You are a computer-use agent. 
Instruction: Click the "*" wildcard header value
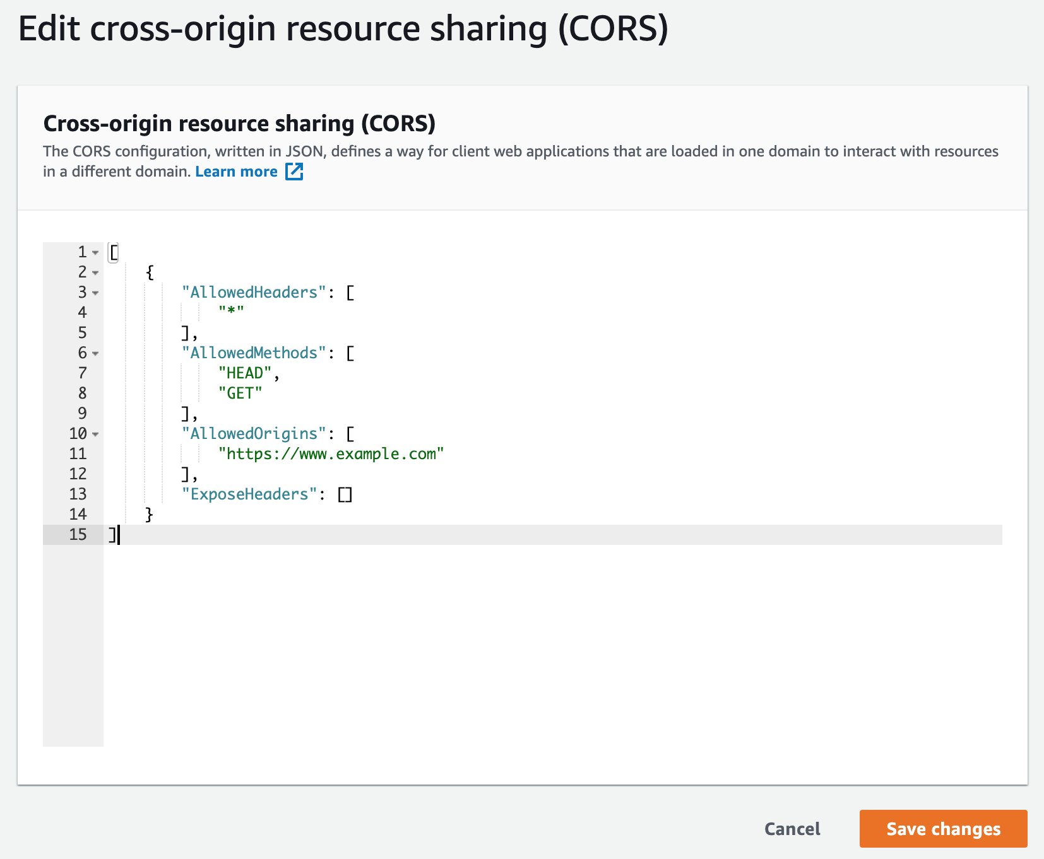(x=231, y=313)
